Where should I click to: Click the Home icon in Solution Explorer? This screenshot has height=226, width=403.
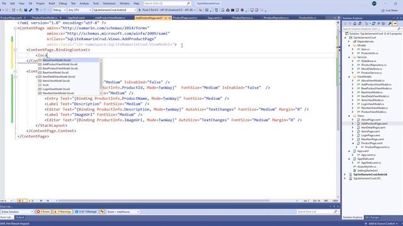(x=355, y=24)
